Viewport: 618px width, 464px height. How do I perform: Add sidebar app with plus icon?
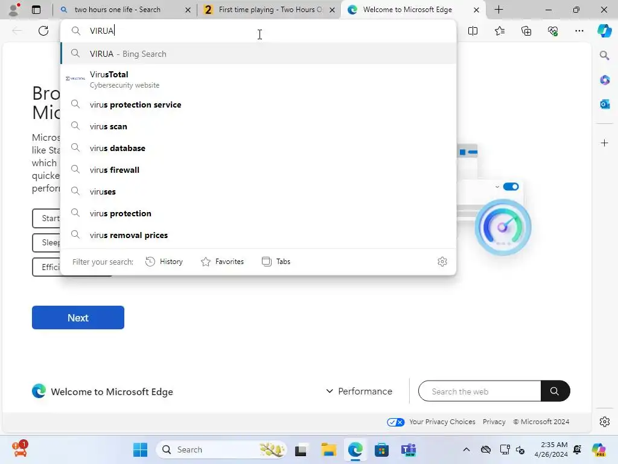[x=604, y=143]
